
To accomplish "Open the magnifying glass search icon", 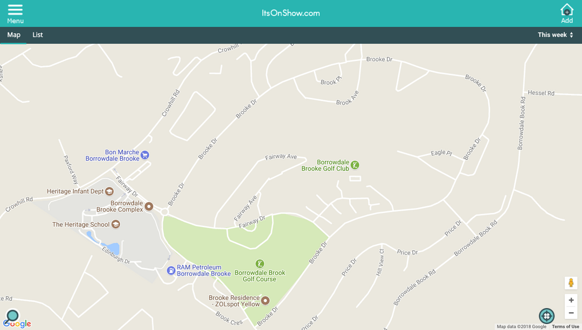I will pyautogui.click(x=12, y=317).
